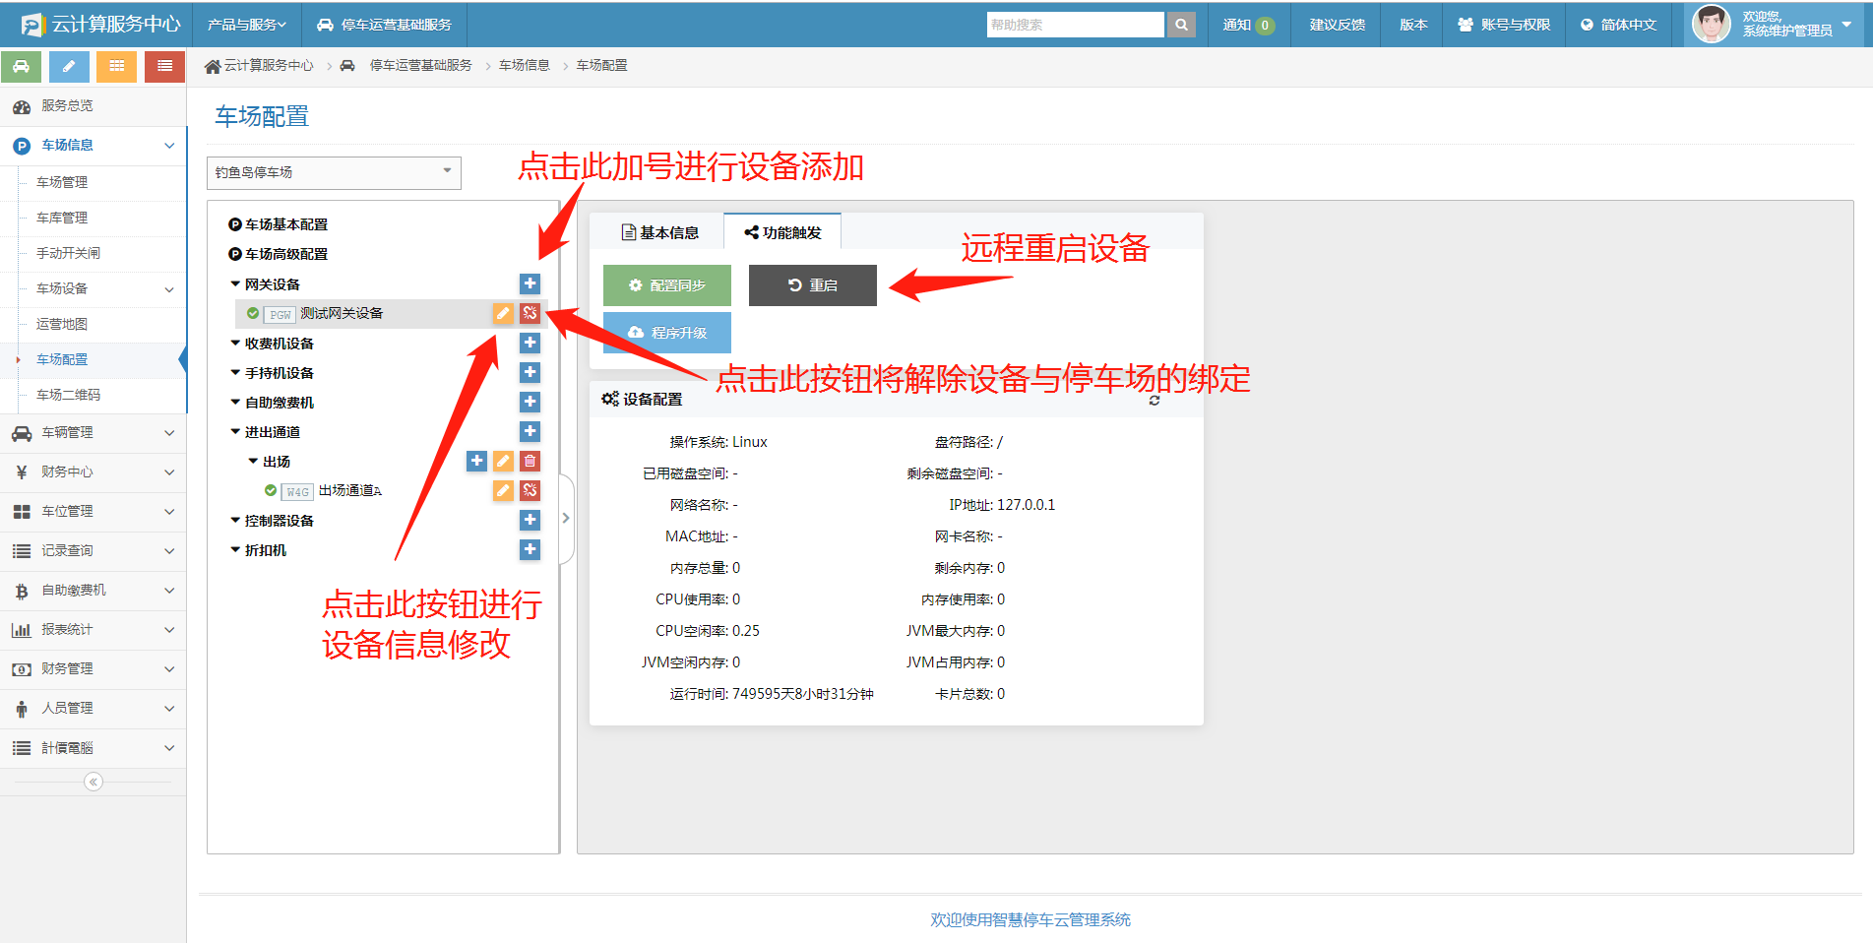Viewport: 1873px width, 943px height.
Task: Open the 产品与服务 menu in the top bar
Action: tap(245, 24)
